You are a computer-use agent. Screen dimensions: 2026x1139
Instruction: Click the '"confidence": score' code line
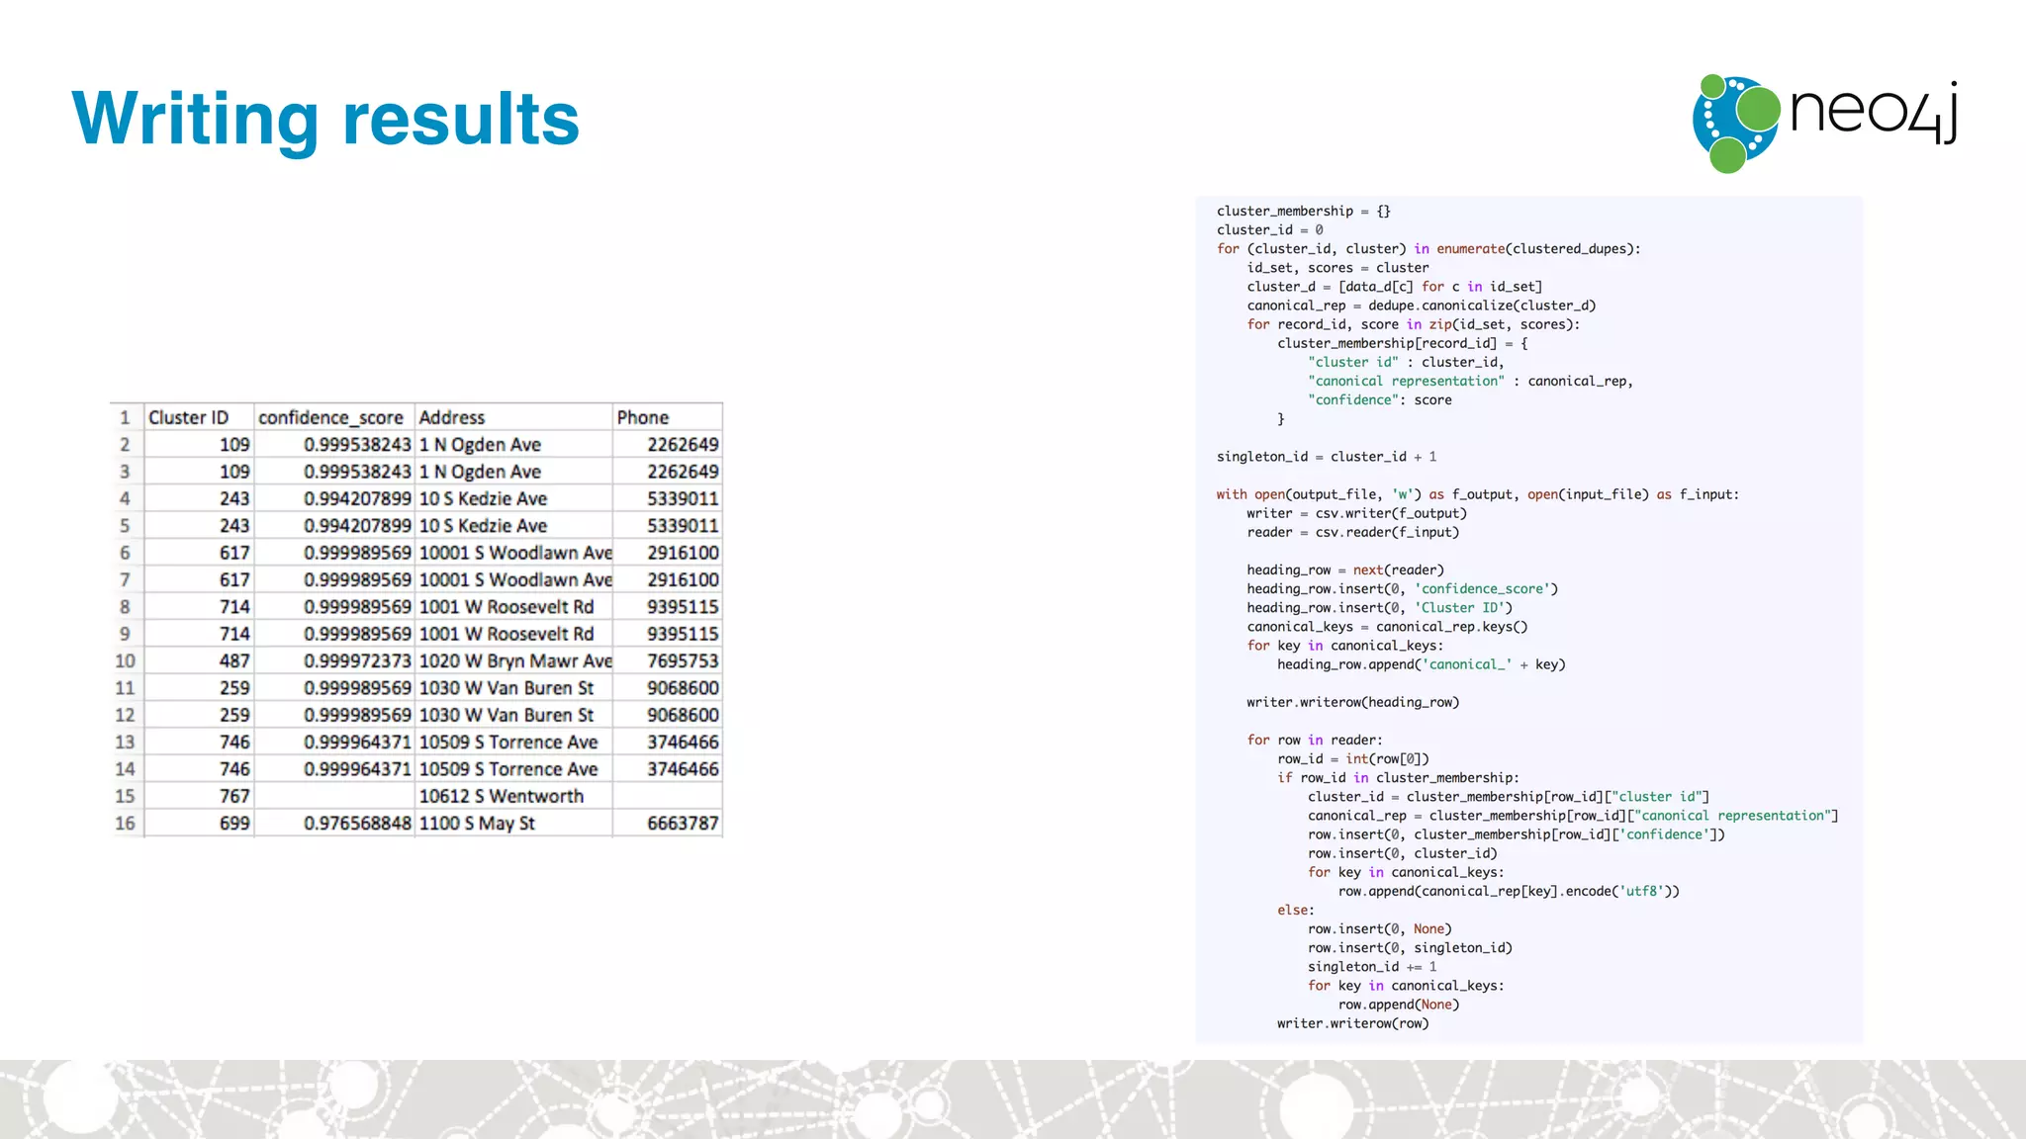coord(1380,400)
